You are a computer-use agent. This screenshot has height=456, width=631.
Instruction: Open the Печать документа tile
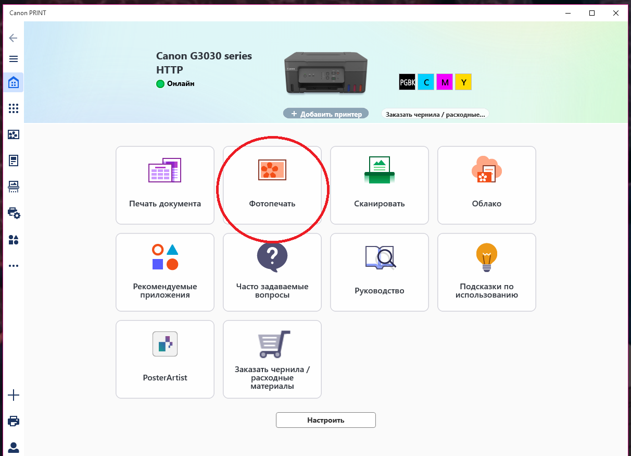tap(165, 185)
